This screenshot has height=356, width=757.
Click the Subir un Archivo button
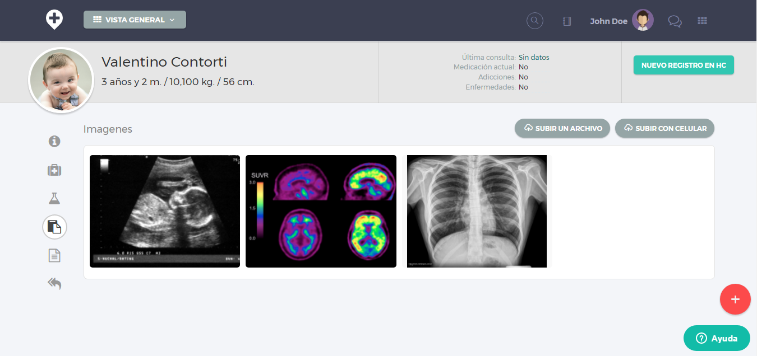[562, 128]
